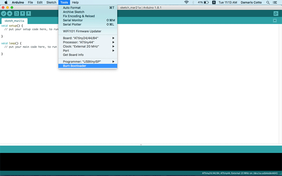Screen dimensions: 282x176
Task: Click the clock showing Tue 11:13 AM
Action: (228, 2)
